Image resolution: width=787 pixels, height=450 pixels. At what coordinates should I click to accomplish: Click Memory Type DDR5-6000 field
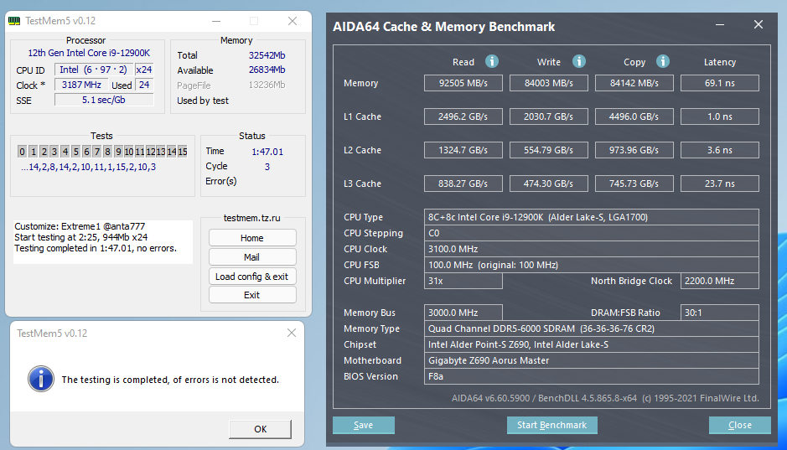pyautogui.click(x=591, y=328)
